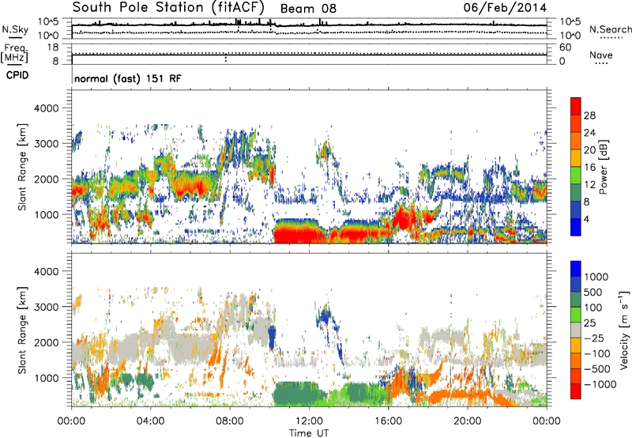The image size is (632, 438).
Task: Click the '12:00' time axis tick label
Action: click(309, 421)
